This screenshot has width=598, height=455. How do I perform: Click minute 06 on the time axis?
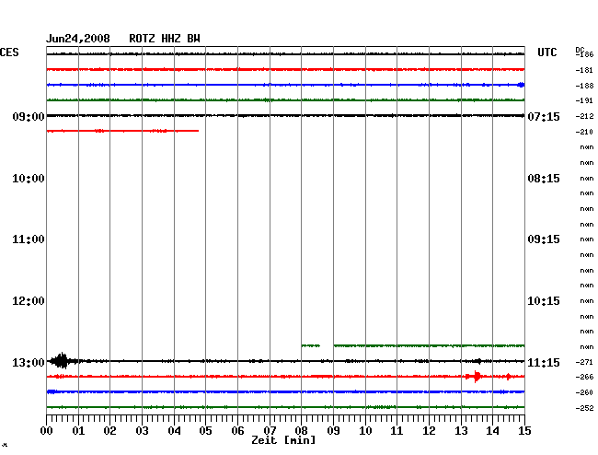pyautogui.click(x=237, y=430)
